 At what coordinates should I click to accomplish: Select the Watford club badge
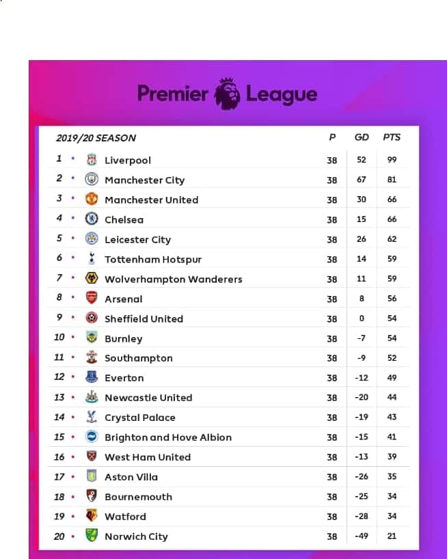(92, 516)
